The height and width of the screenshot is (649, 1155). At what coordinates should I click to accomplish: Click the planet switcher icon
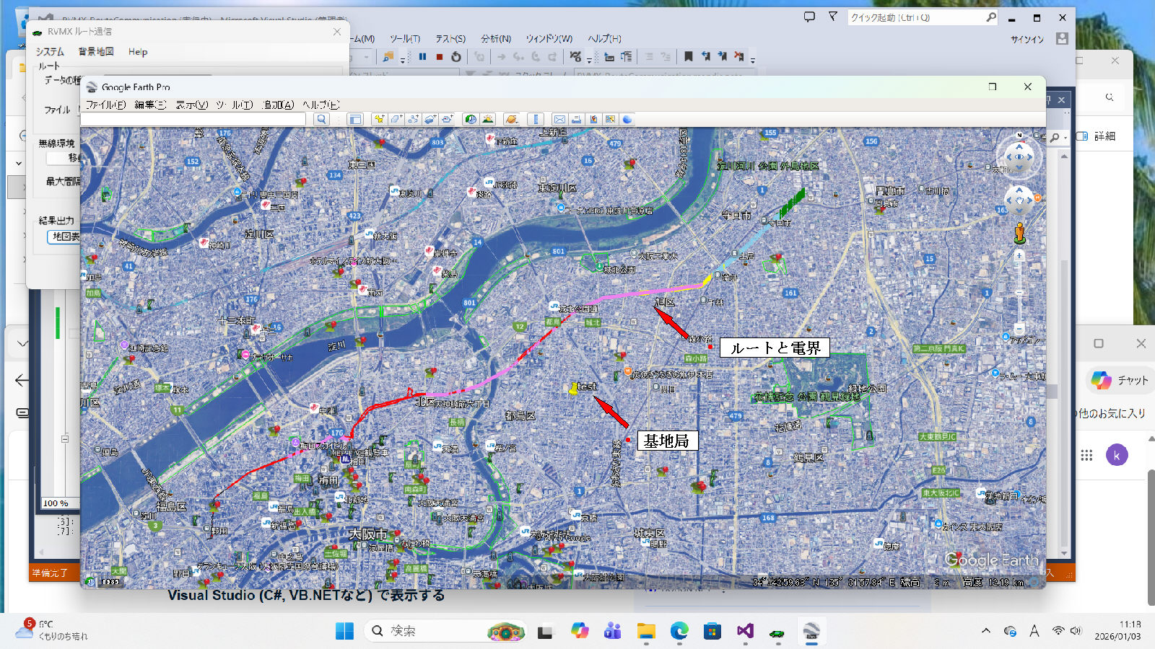point(512,120)
